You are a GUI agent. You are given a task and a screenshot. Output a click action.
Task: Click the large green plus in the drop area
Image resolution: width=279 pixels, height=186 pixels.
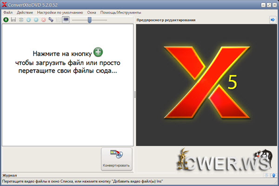[x=98, y=52]
